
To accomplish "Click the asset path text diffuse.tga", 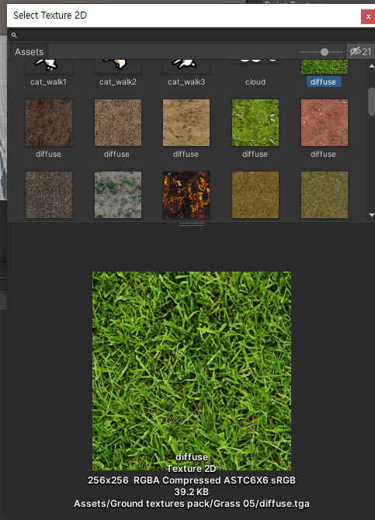I will [x=192, y=504].
